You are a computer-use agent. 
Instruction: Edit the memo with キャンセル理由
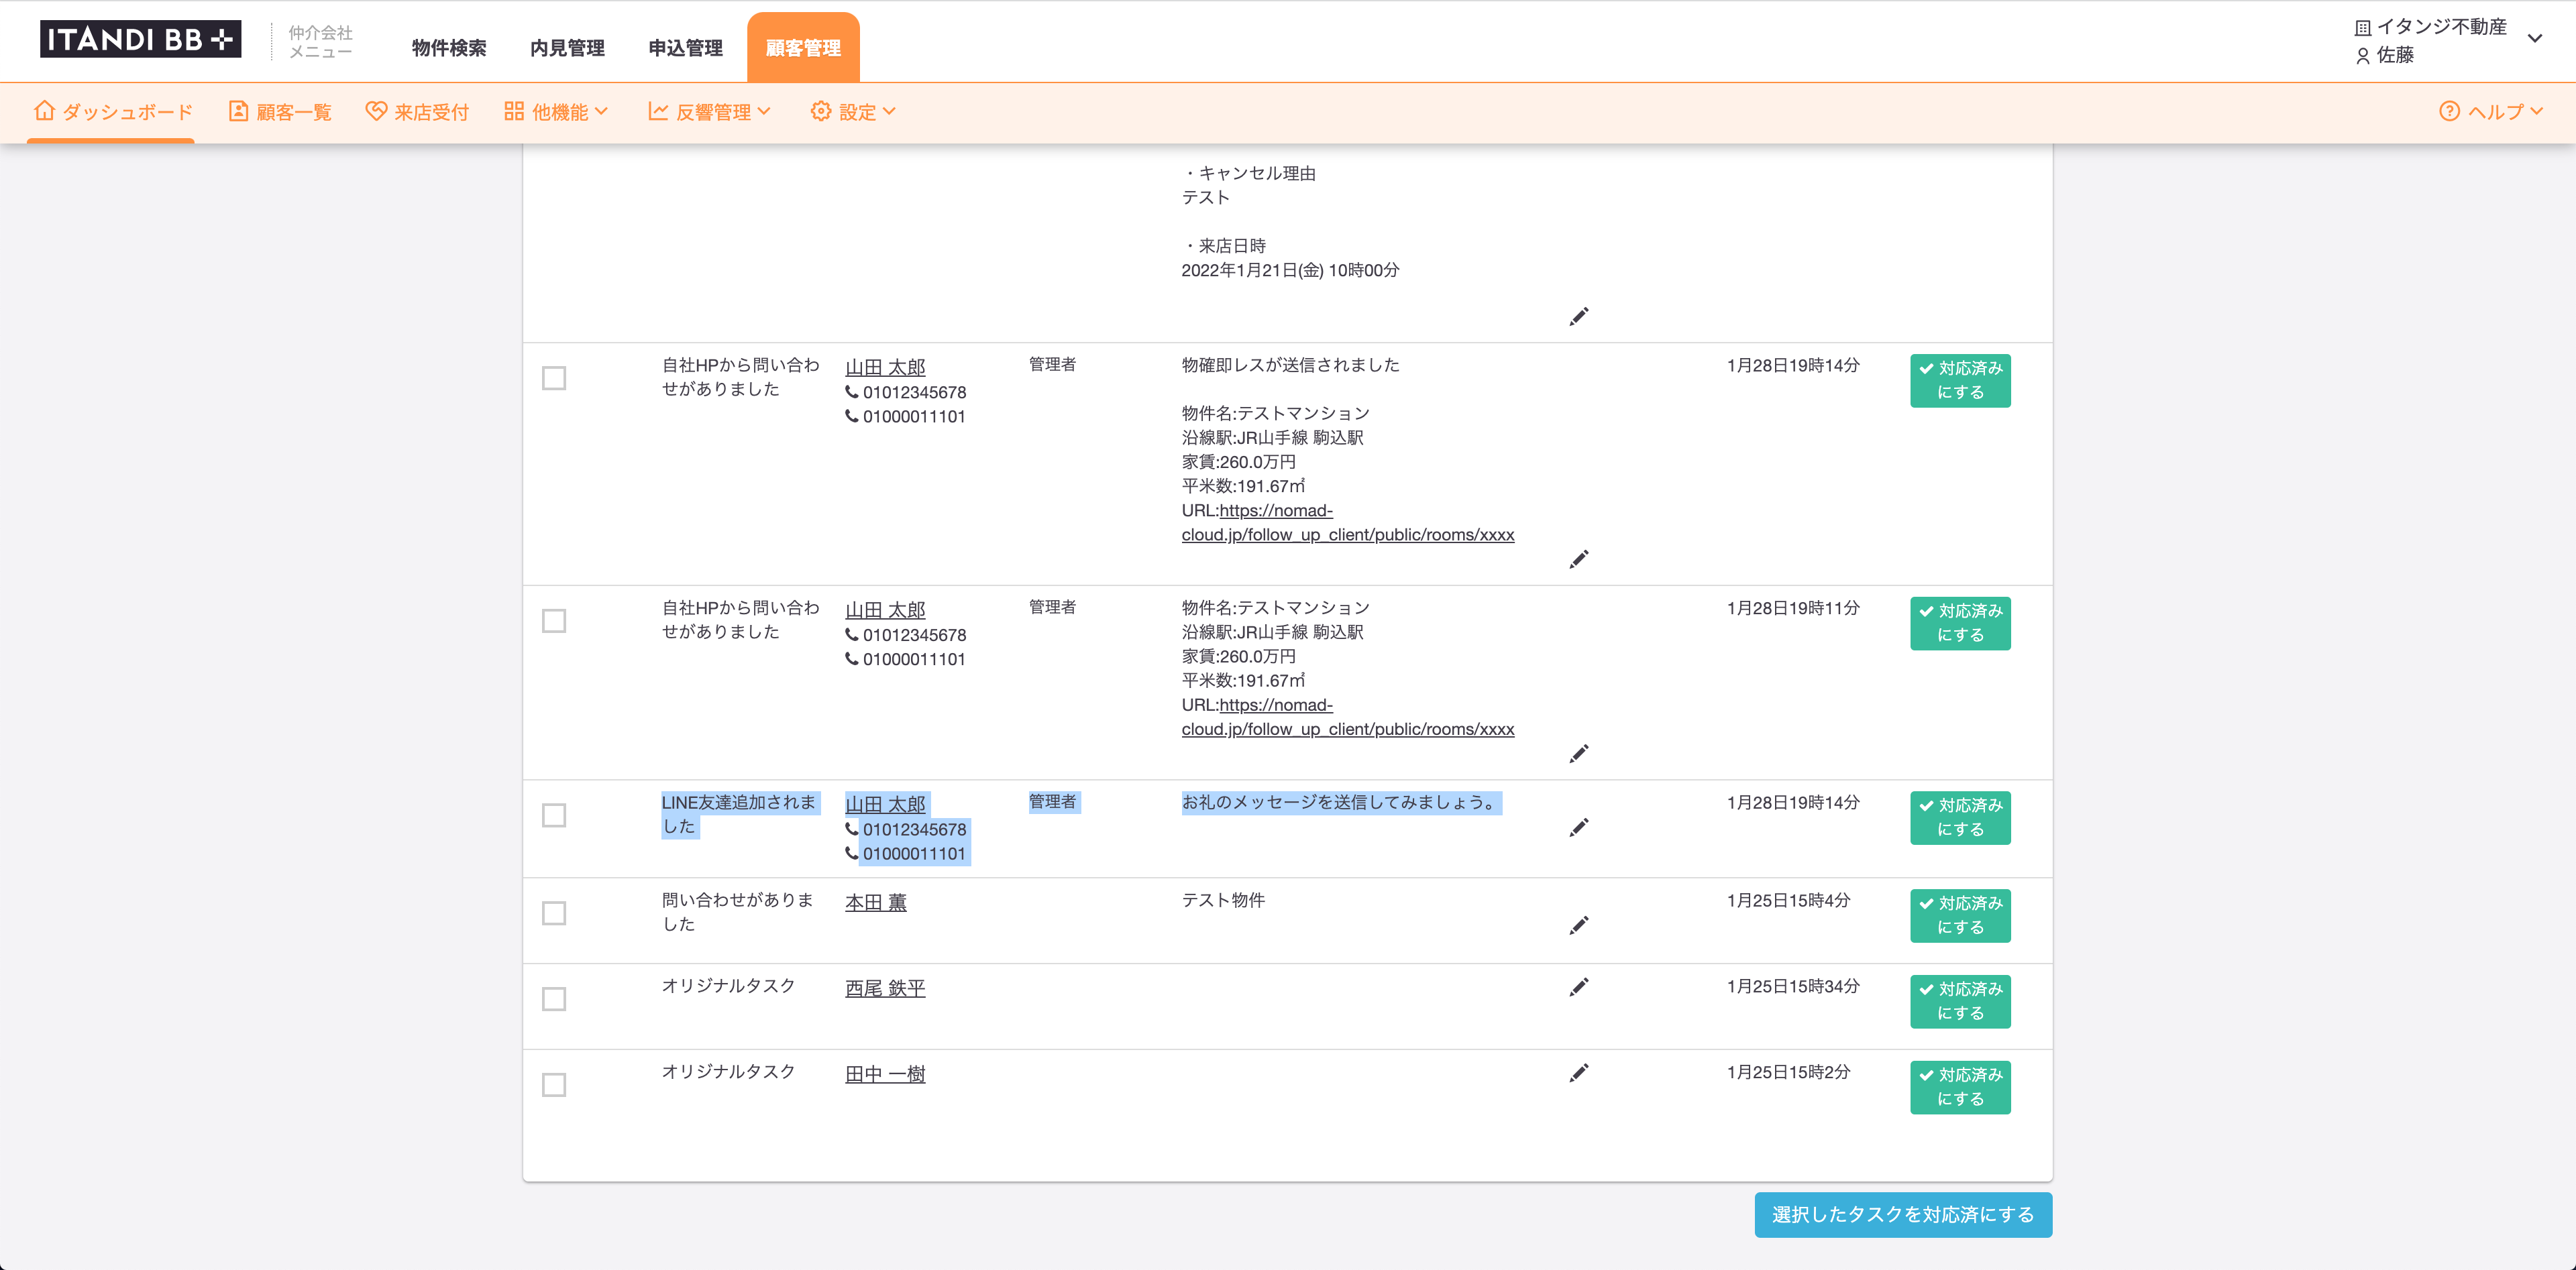1579,316
